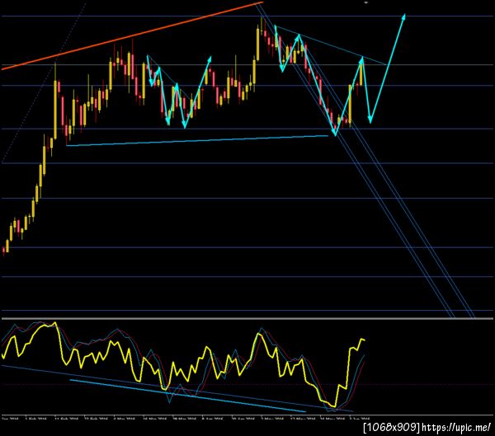Select the orange rising trendline above price
The height and width of the screenshot is (436, 495).
(133, 35)
